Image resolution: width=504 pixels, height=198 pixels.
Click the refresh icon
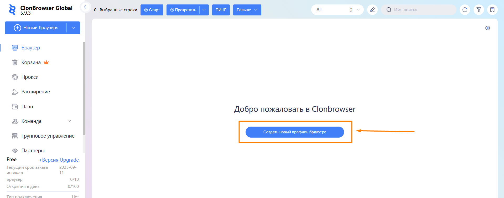tap(465, 10)
